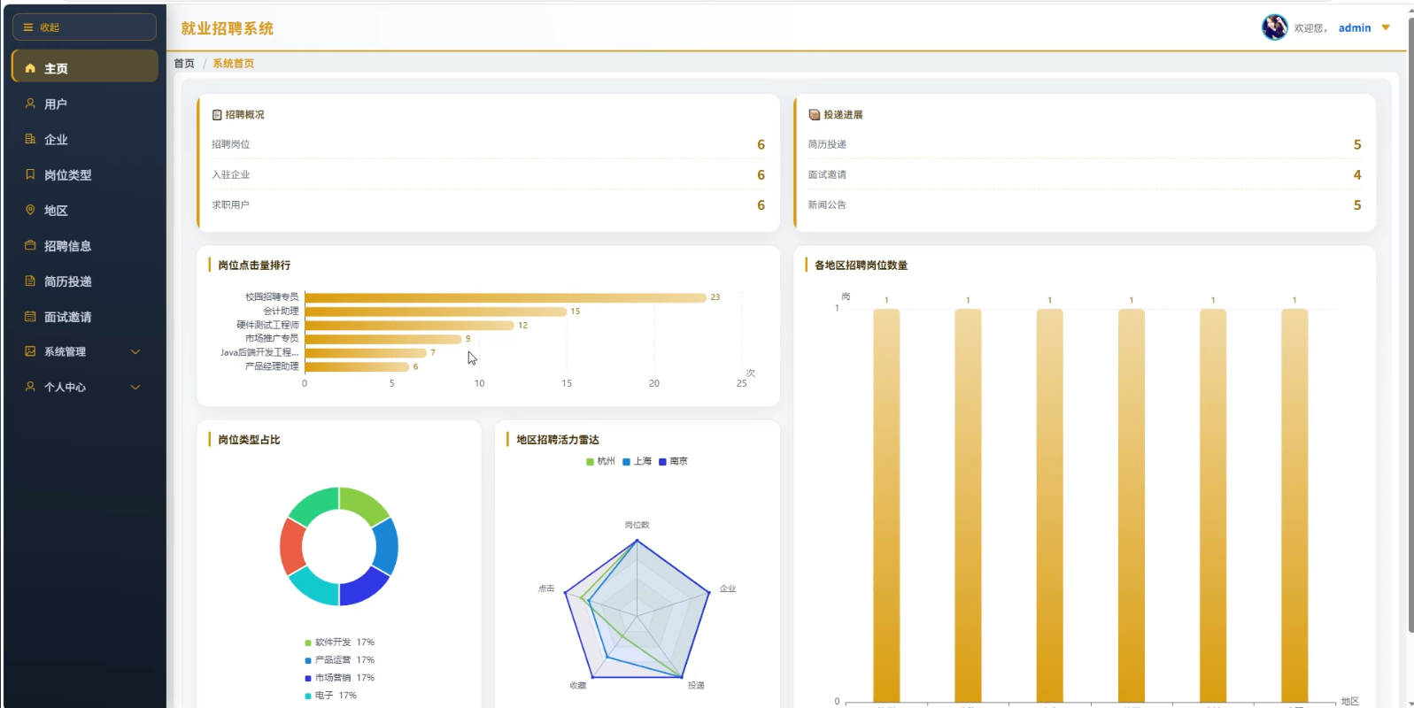The height and width of the screenshot is (708, 1414).
Task: Toggle 市场营销 in the pie chart legend
Action: coord(340,678)
